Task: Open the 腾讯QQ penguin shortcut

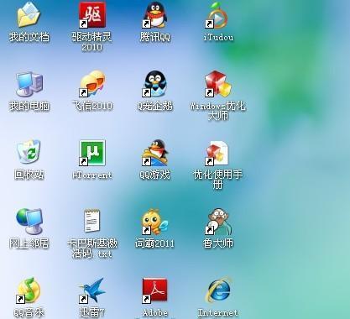Action: tap(155, 14)
